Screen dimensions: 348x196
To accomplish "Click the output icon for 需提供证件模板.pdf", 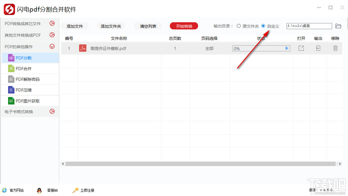I will pos(318,48).
